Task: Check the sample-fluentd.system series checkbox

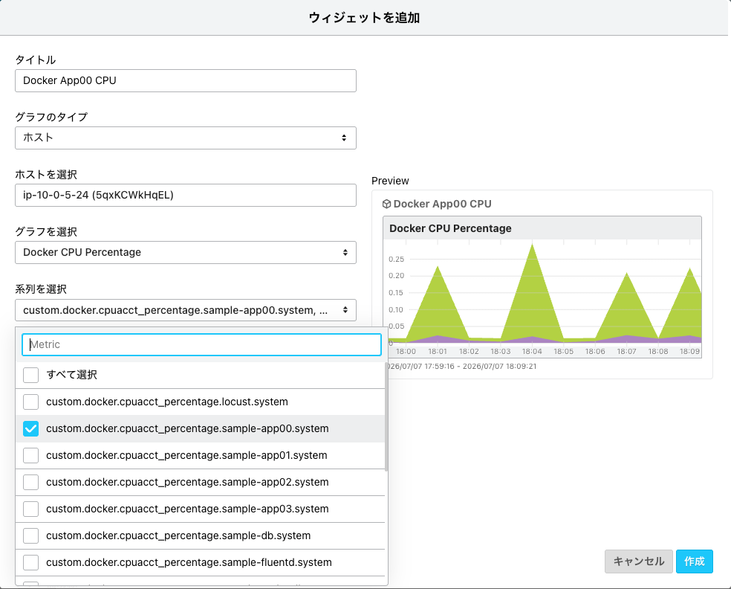Action: tap(30, 562)
